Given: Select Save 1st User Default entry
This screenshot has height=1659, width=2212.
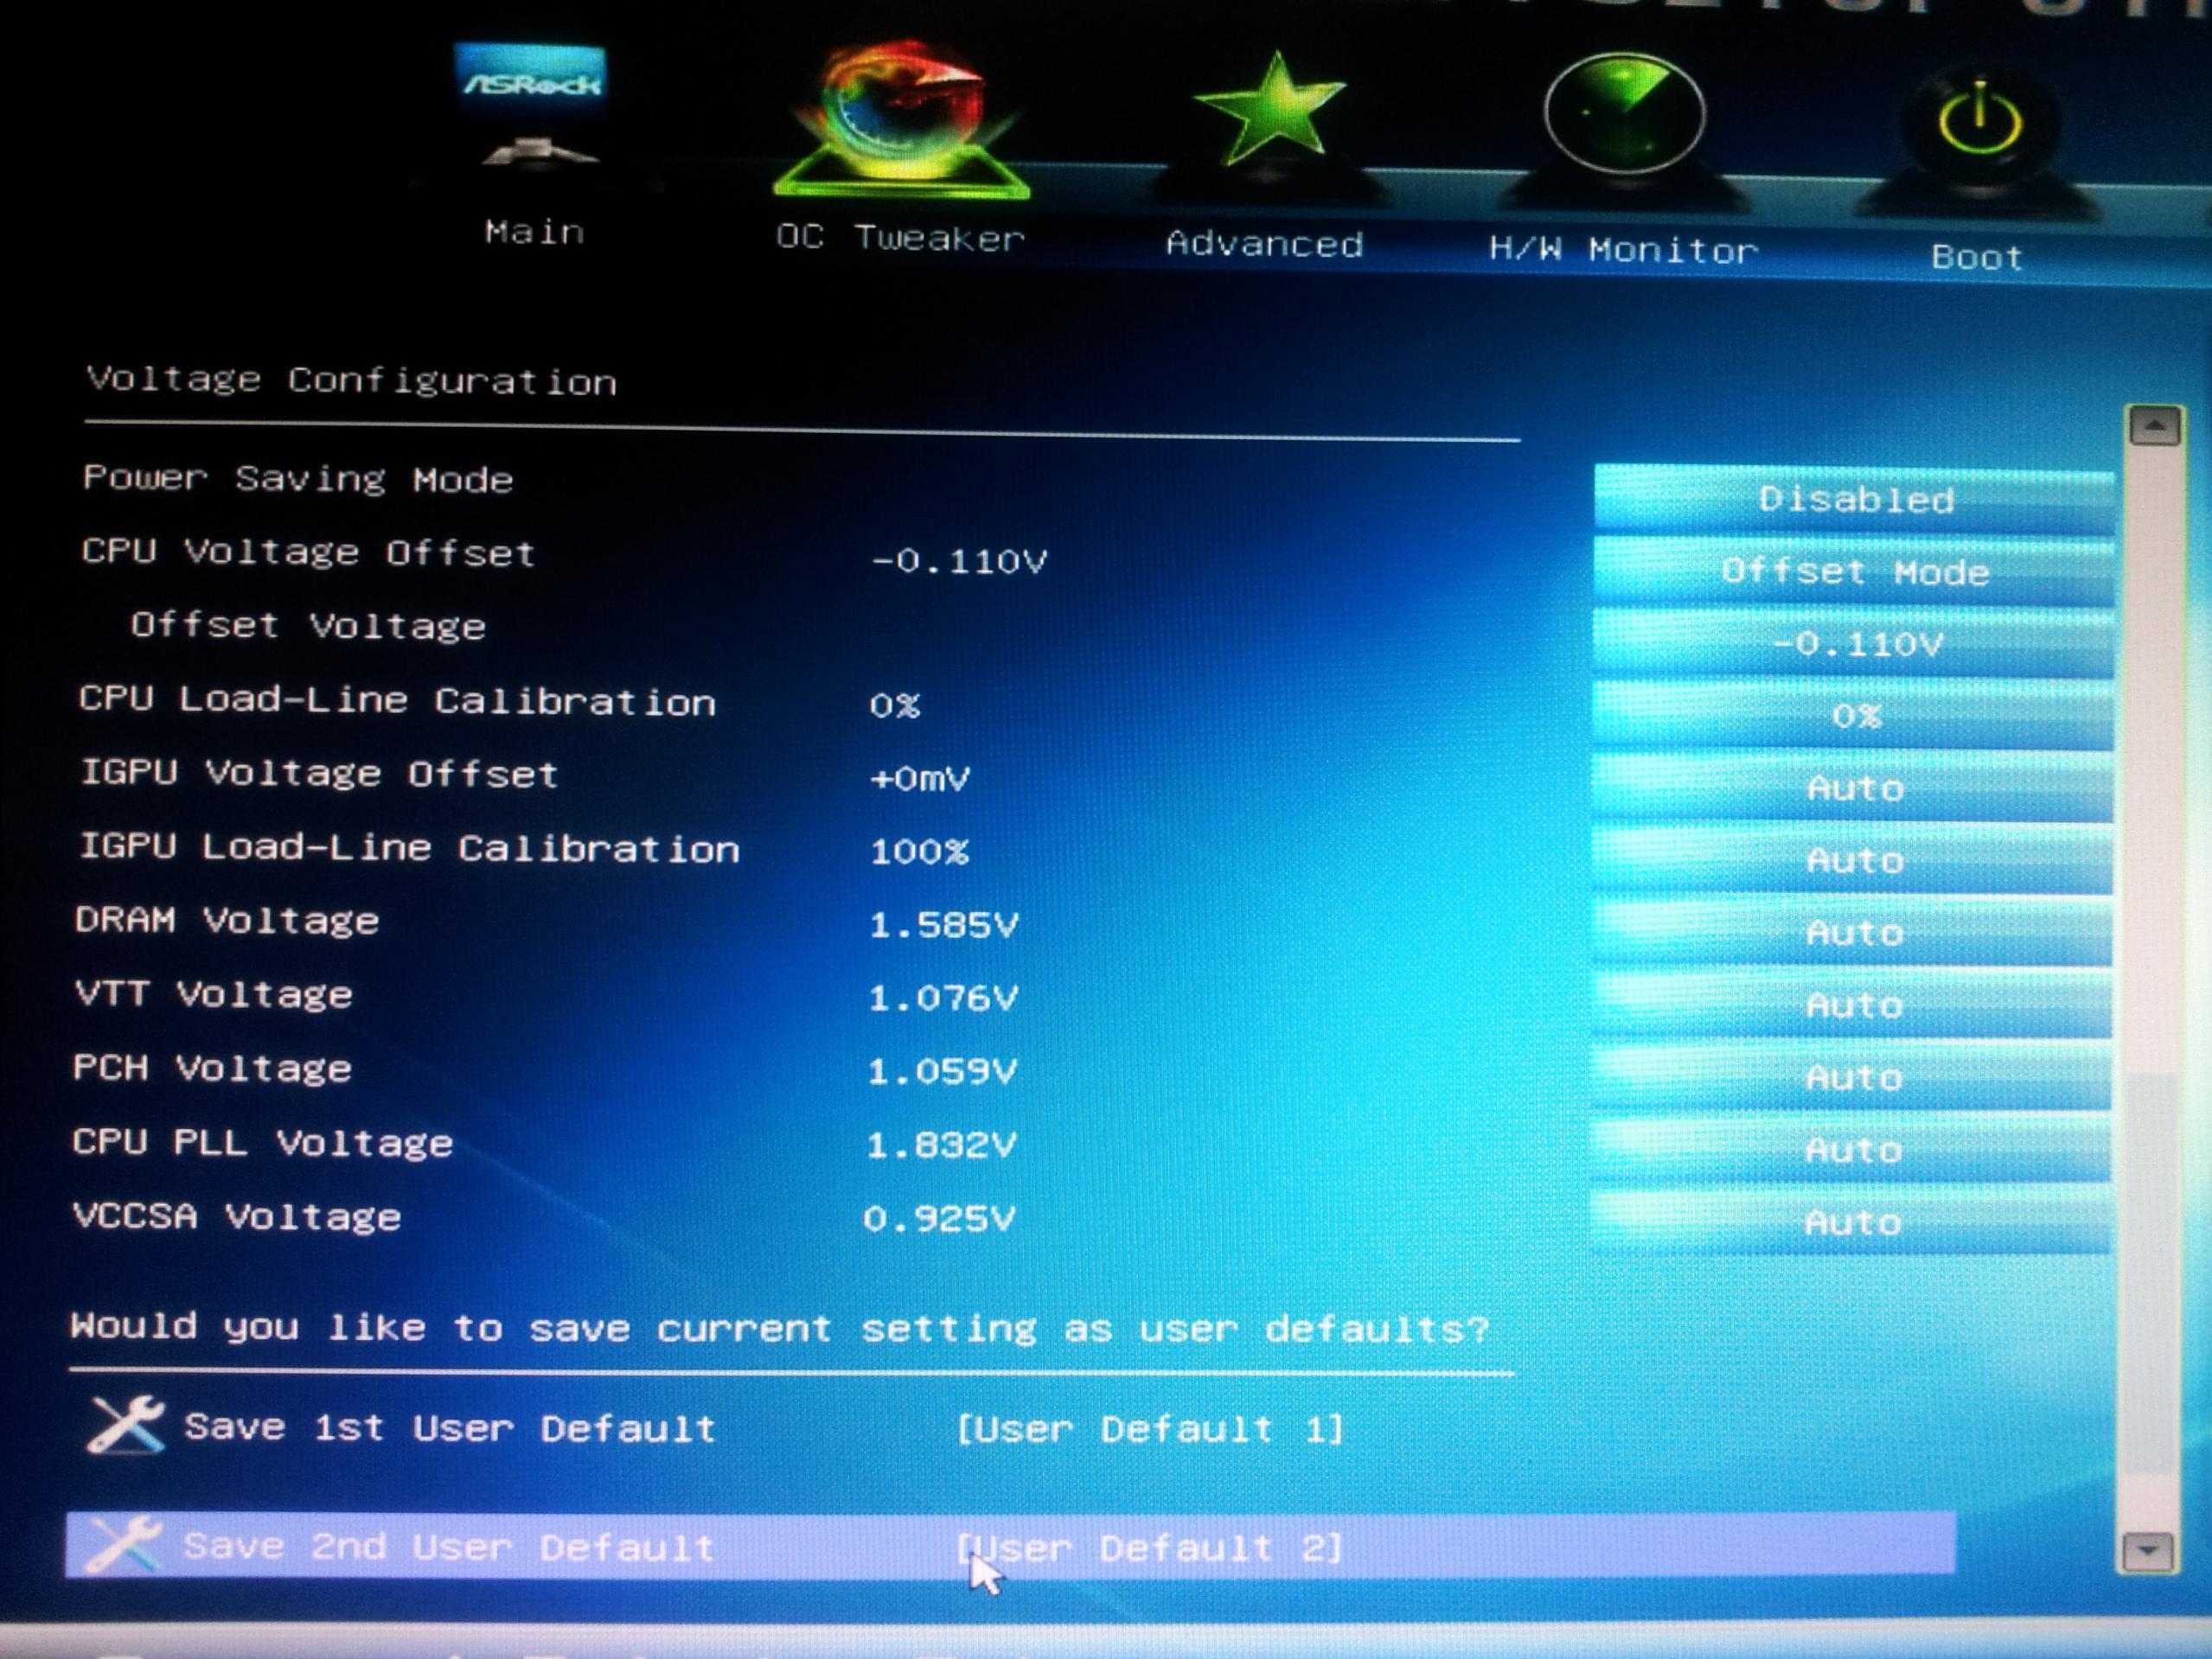Looking at the screenshot, I should pyautogui.click(x=450, y=1427).
